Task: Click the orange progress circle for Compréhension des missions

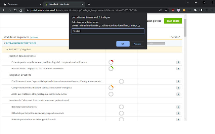Action: click(111, 88)
